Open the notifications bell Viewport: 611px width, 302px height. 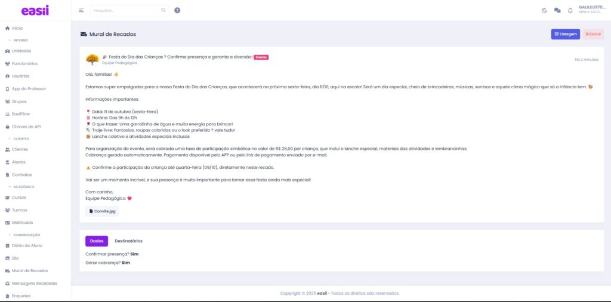coord(570,10)
